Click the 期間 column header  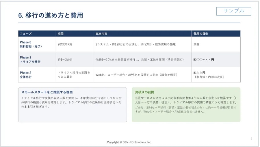pyautogui.click(x=75, y=34)
